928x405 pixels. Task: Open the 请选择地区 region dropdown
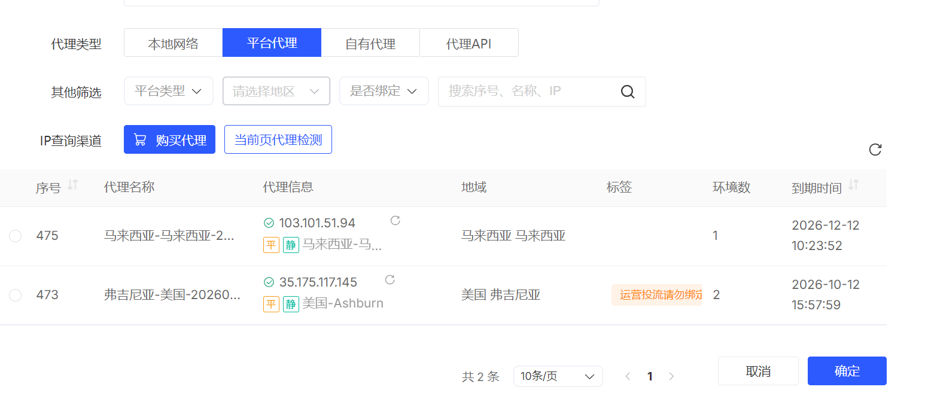(x=276, y=91)
